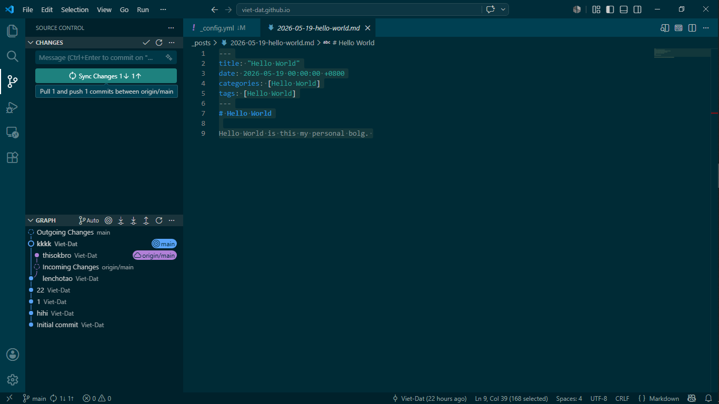Screen dimensions: 719x404
Task: Collapse the GRAPH section
Action: click(31, 220)
